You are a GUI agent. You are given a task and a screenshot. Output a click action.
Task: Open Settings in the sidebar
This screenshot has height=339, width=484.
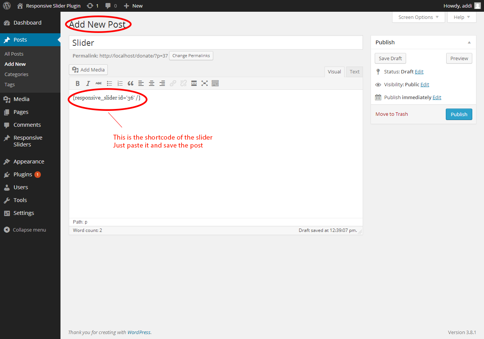tap(30, 213)
